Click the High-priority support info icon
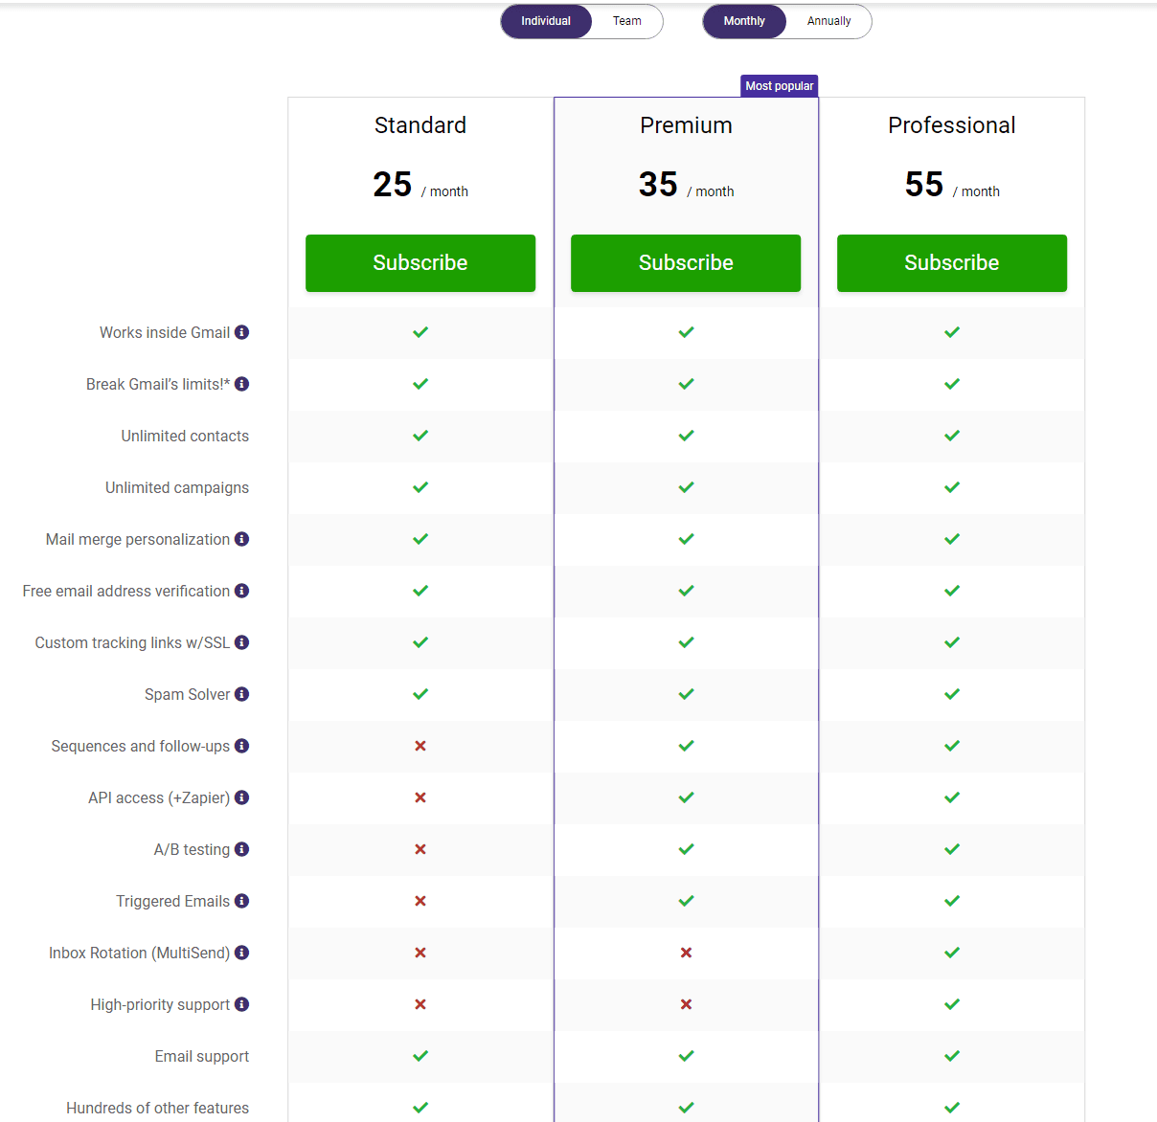 click(x=241, y=1004)
